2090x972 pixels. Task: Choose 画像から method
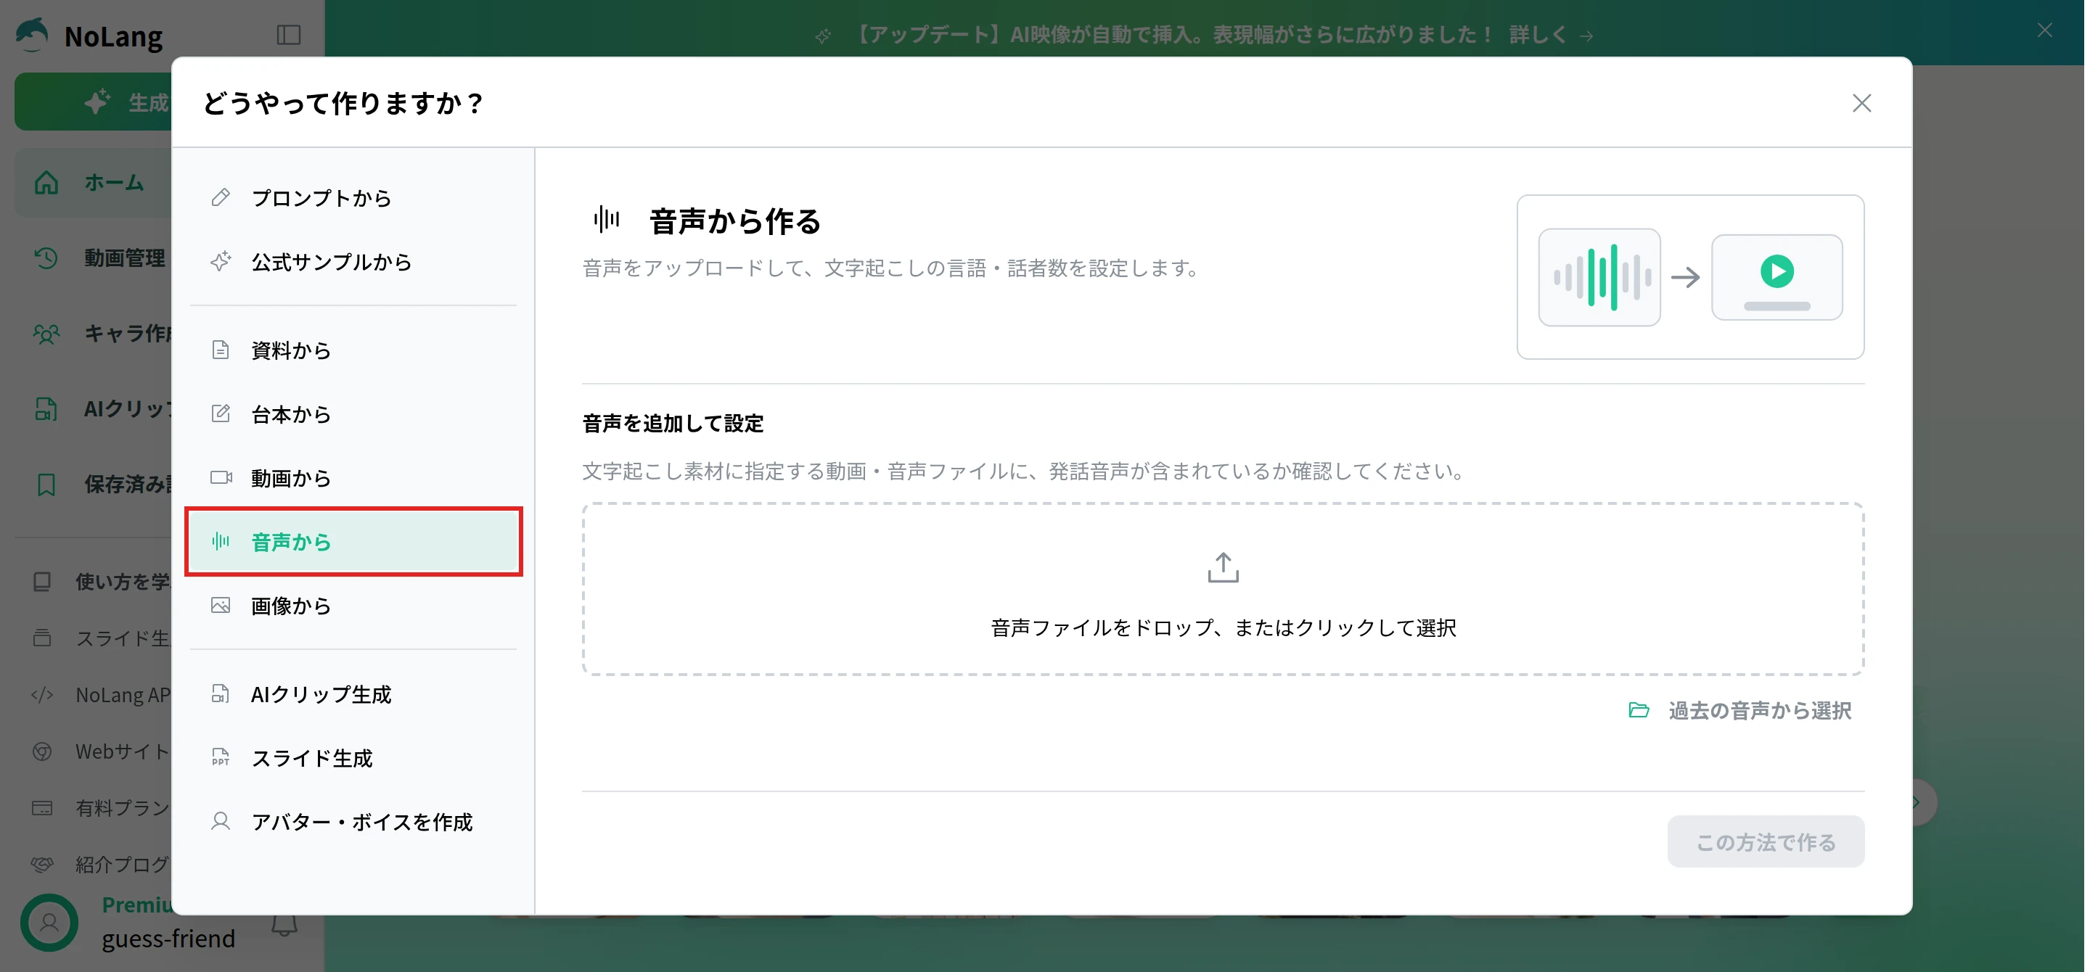point(353,606)
